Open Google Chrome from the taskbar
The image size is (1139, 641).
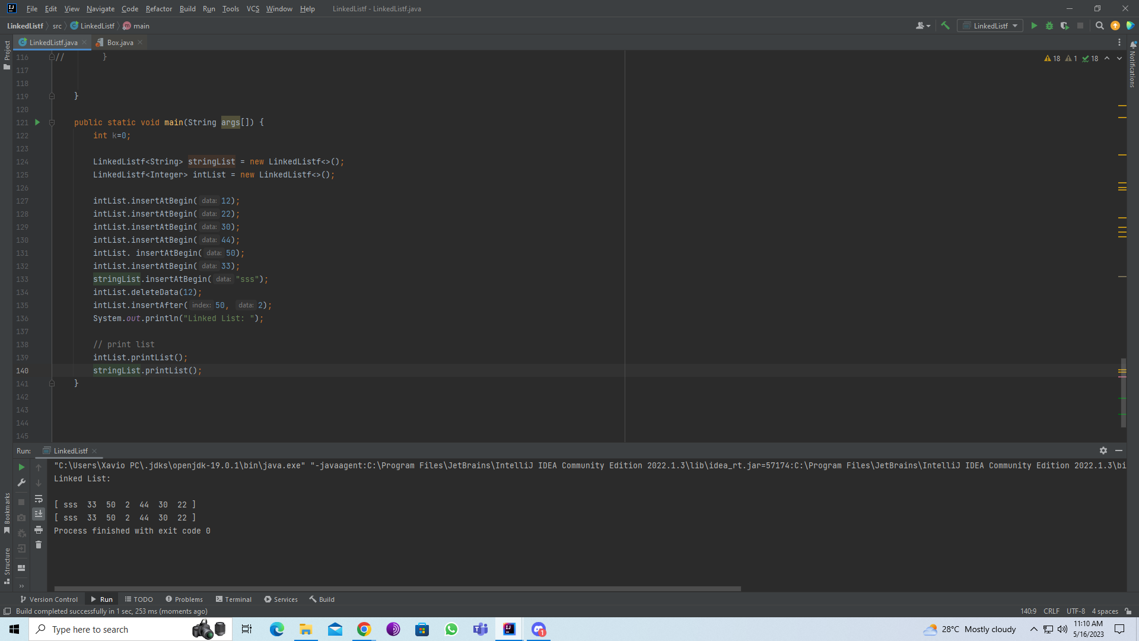tap(364, 629)
